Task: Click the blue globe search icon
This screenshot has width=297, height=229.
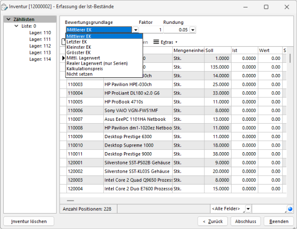Action: coord(290,208)
